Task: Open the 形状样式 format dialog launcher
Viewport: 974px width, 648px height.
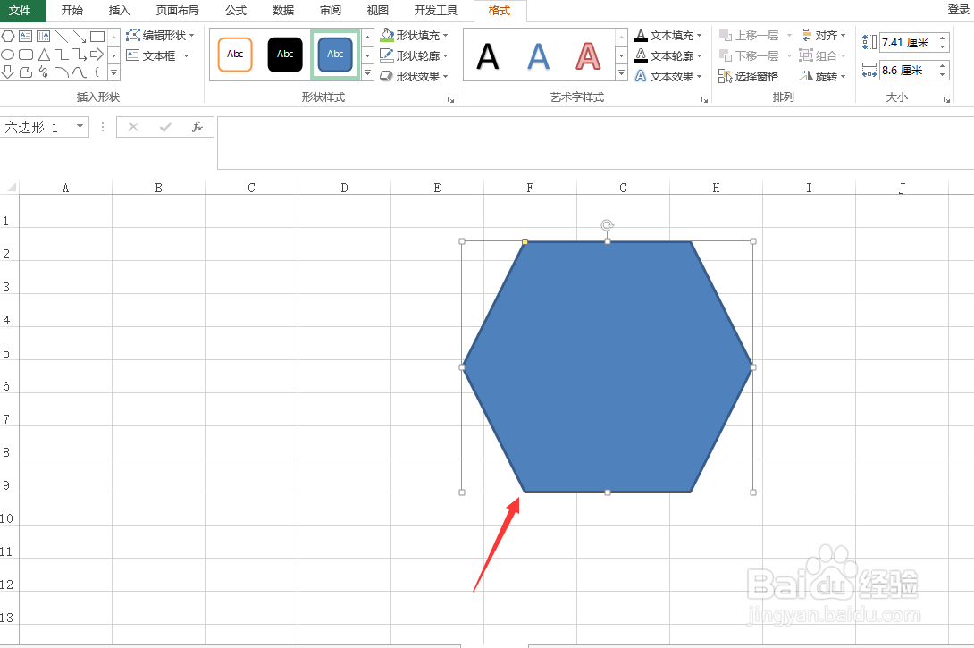Action: point(451,99)
